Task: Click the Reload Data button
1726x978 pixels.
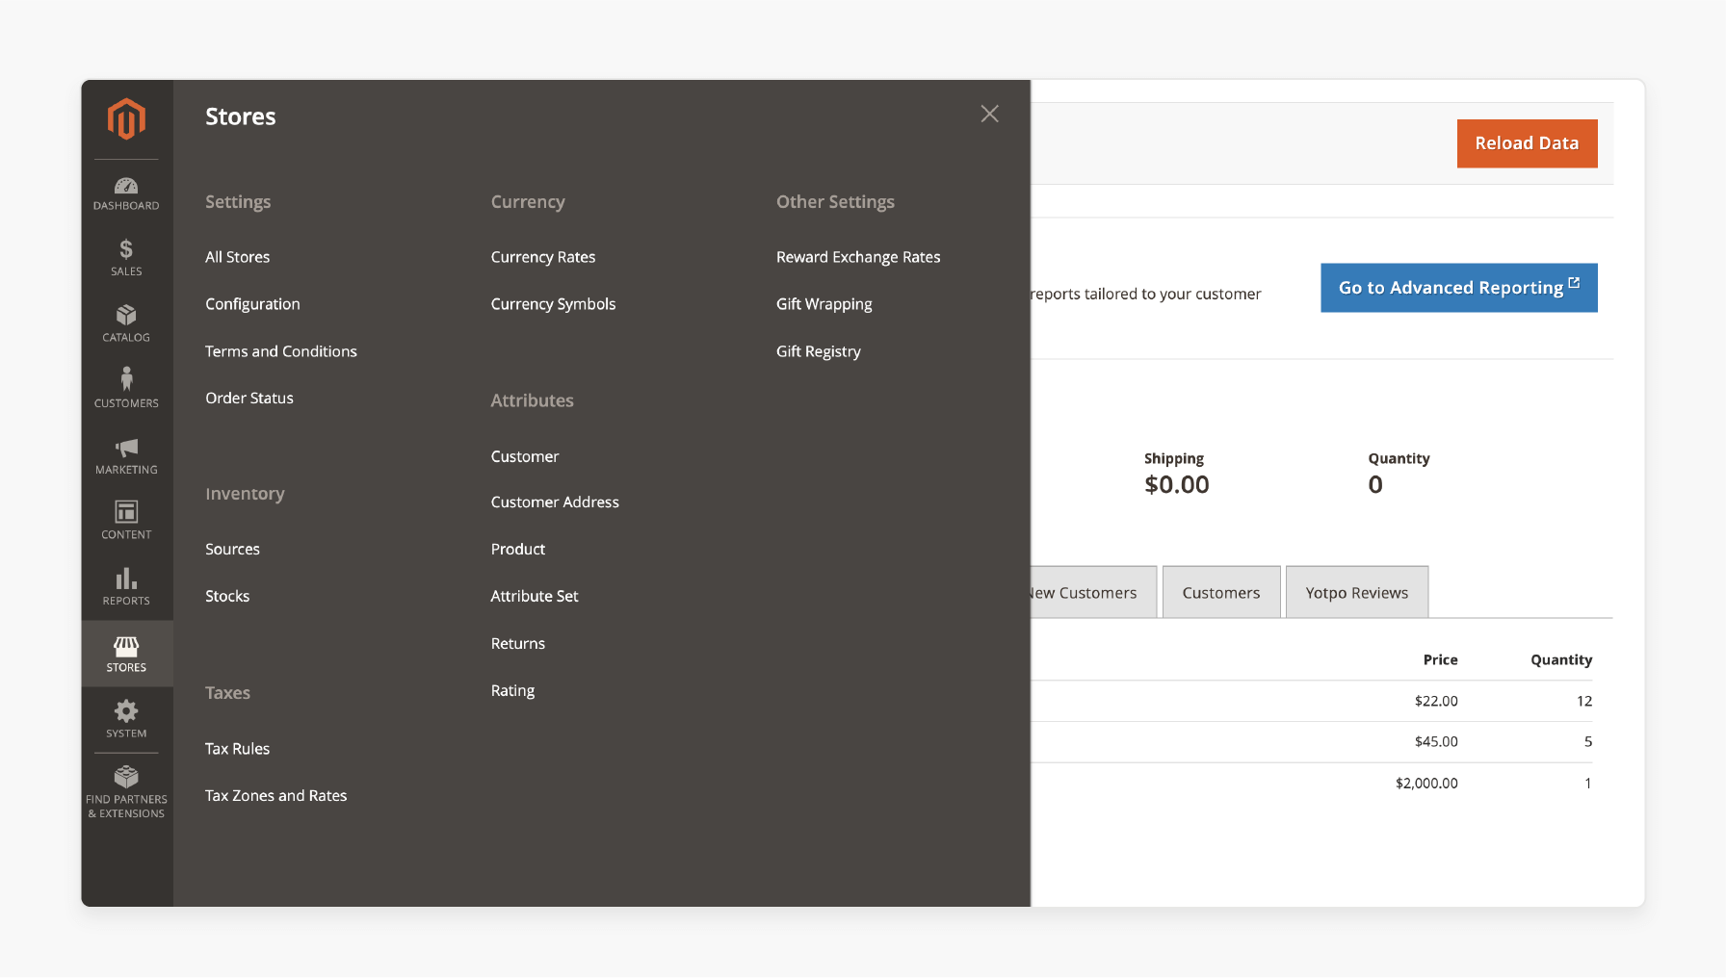Action: (x=1527, y=143)
